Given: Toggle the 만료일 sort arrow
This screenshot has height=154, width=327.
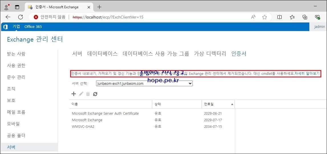Looking at the screenshot, I should click(232, 104).
